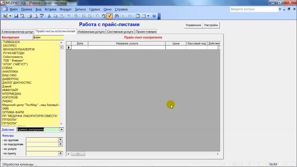Switch to the Классификатор услуг tab
The image size is (297, 167).
tap(18, 32)
